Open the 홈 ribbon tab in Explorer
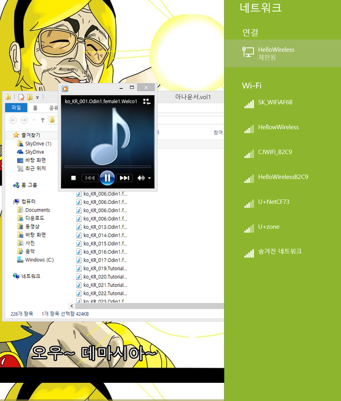Screen dimensions: 341x401 (x=35, y=108)
